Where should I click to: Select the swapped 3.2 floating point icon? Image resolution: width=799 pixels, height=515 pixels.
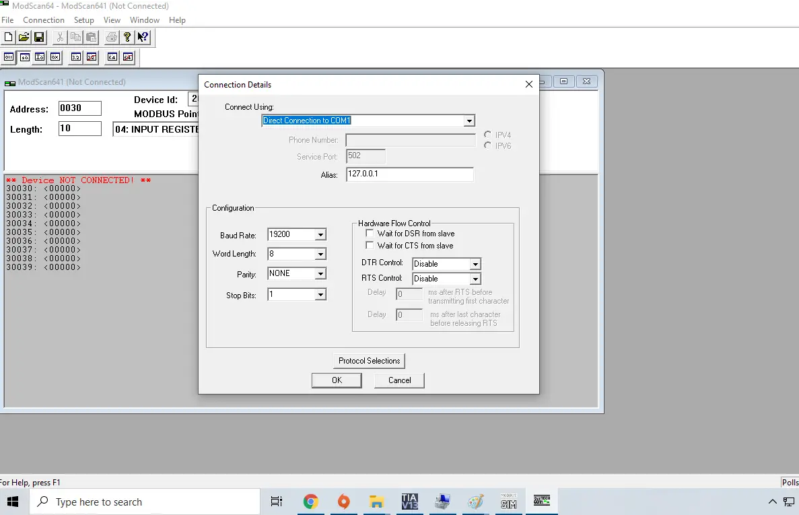[x=92, y=57]
